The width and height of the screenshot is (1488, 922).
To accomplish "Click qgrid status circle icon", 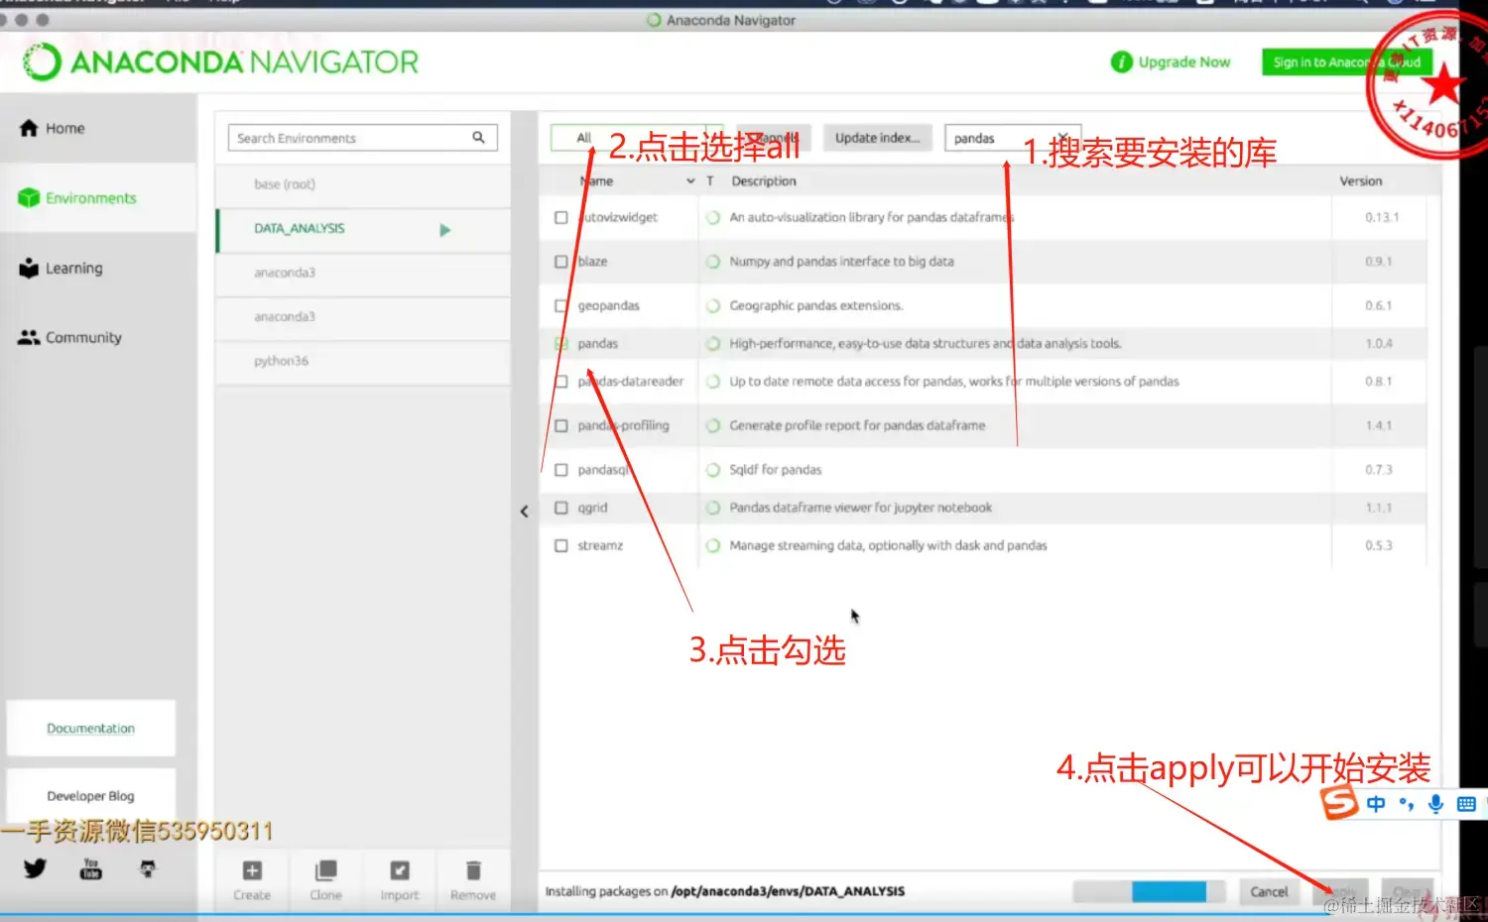I will point(712,508).
